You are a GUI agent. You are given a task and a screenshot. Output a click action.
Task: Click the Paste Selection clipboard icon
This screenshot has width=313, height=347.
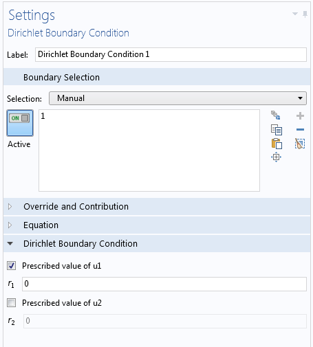(x=277, y=144)
